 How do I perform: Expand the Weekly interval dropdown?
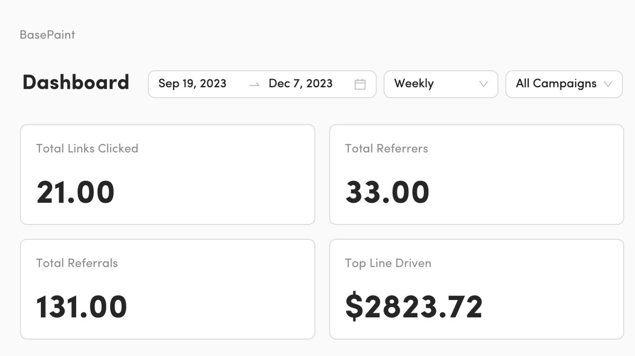(x=441, y=84)
